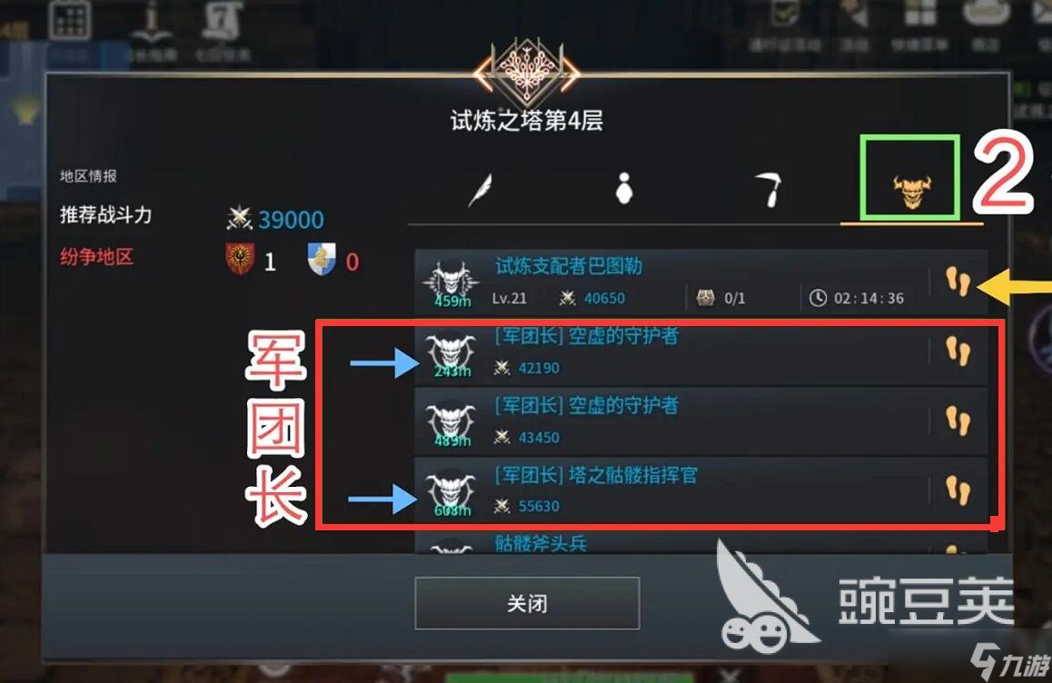1052x683 pixels.
Task: Tap footsteps icon for 塔之骷髅指挥官
Action: 958,490
